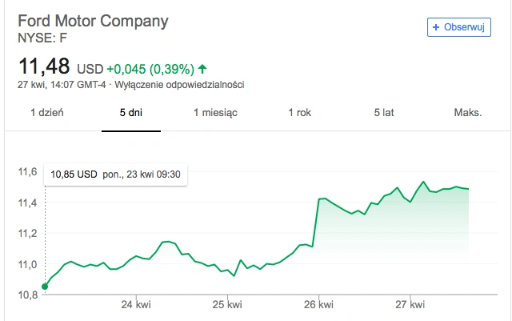The width and height of the screenshot is (512, 321).
Task: Click the plus icon in Obserwuj button
Action: 436,27
